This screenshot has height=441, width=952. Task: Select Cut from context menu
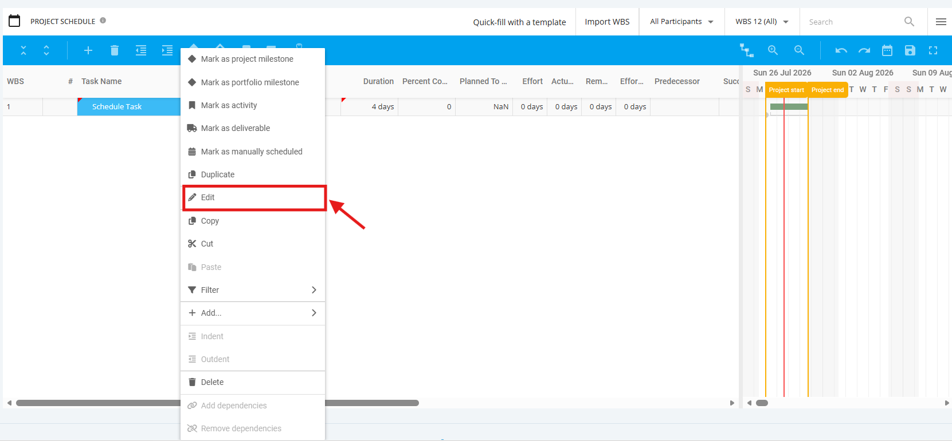point(253,244)
